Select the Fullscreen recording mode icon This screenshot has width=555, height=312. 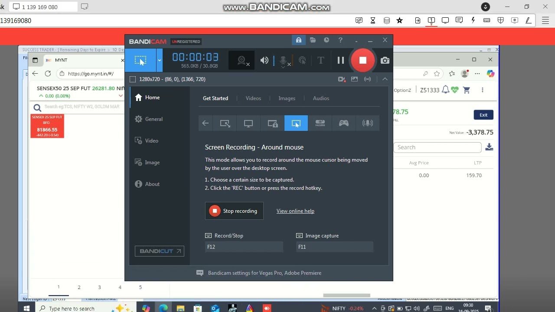point(248,123)
